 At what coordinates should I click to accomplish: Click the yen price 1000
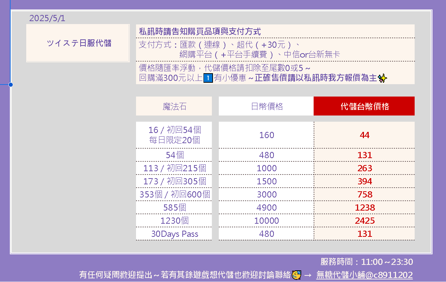coord(266,168)
